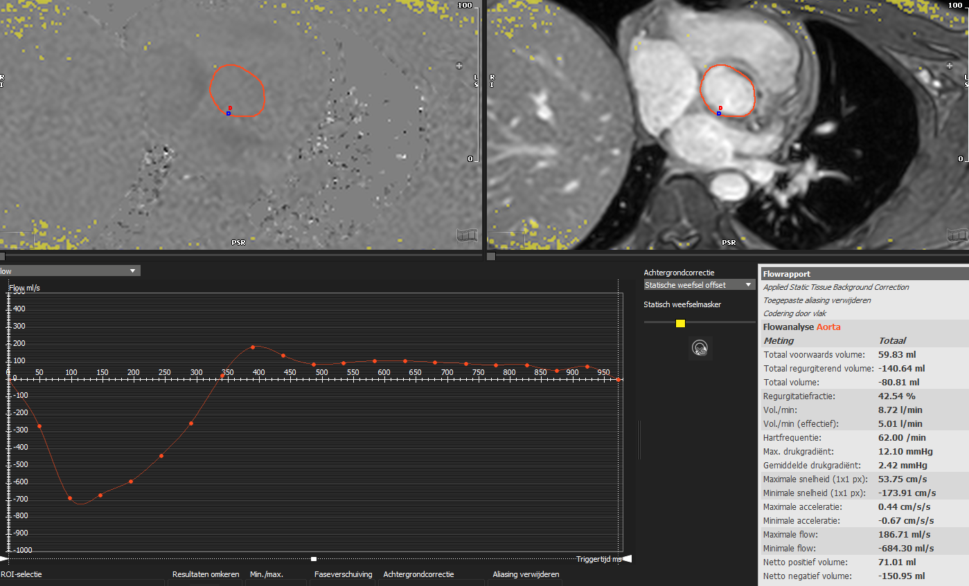This screenshot has width=969, height=586.
Task: Click the white midpoint handle below the graph
Action: click(x=314, y=558)
